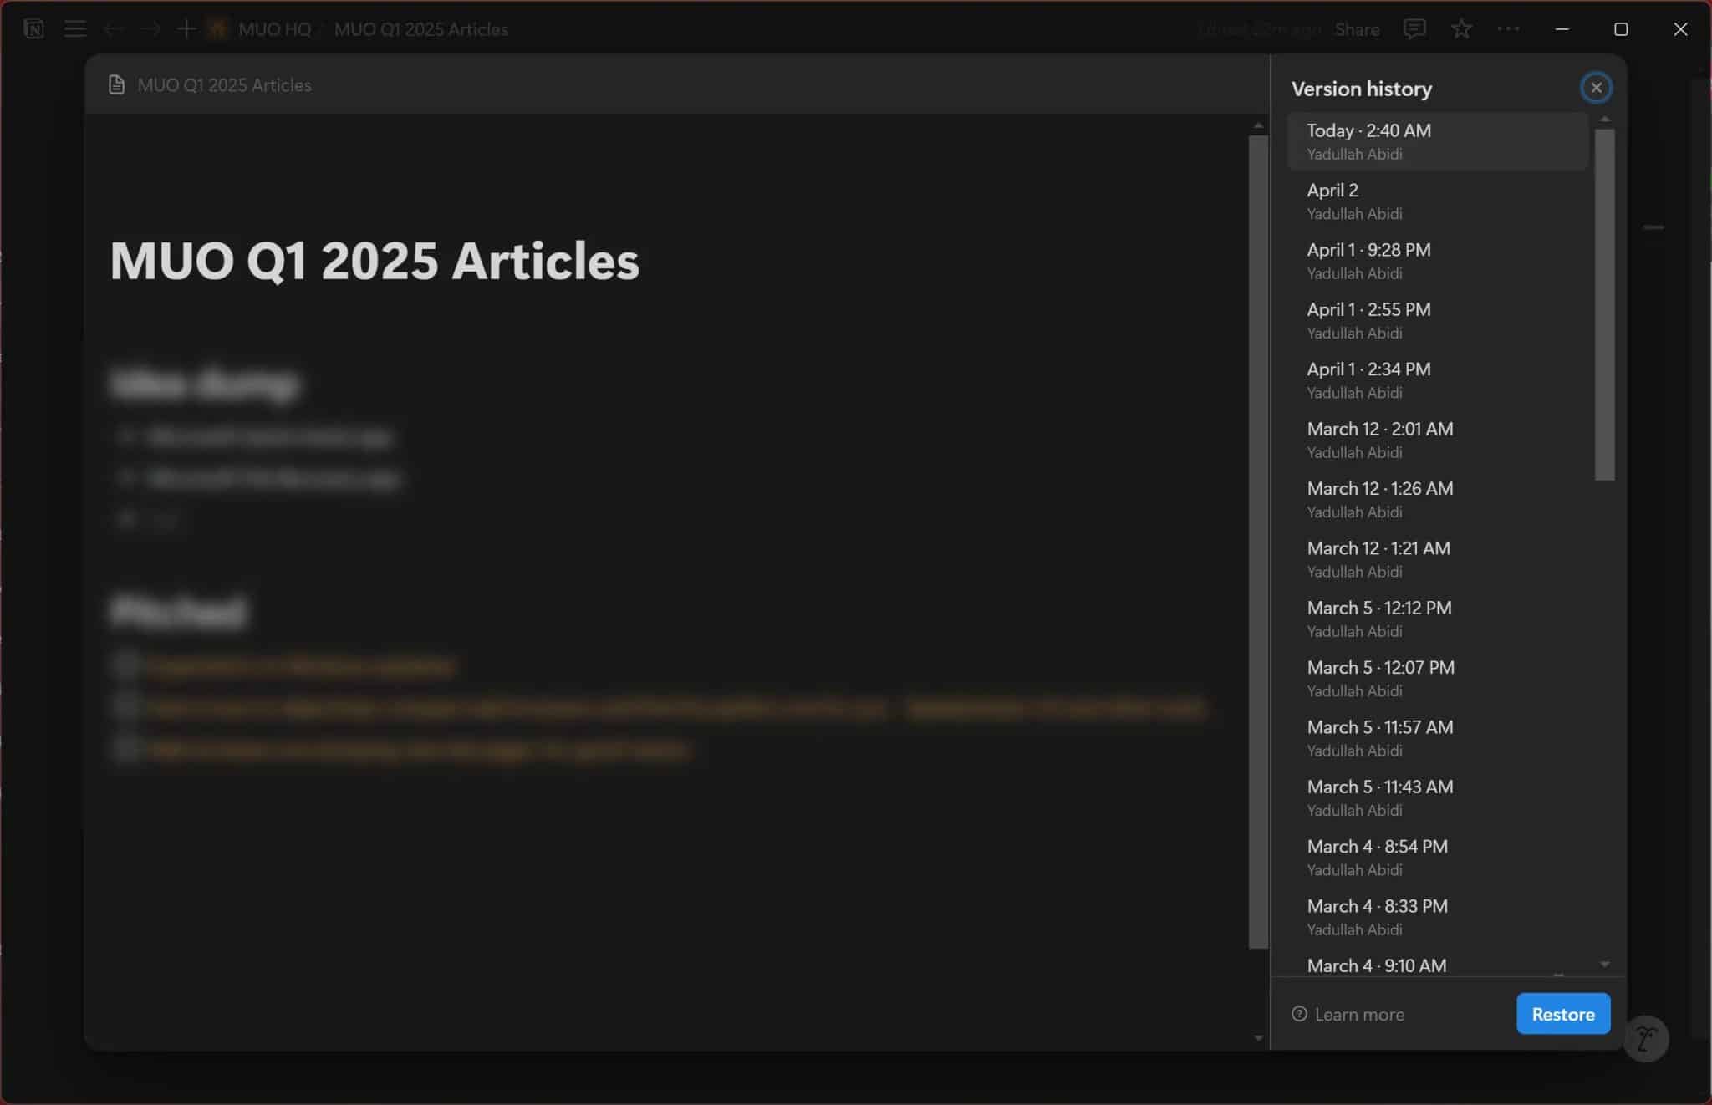Favorite this page using the star icon
Screen dimensions: 1712x1105
point(1461,28)
